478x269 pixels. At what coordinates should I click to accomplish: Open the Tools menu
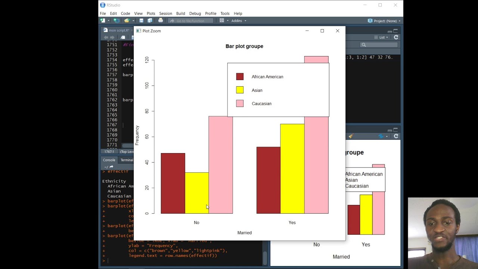tap(225, 13)
